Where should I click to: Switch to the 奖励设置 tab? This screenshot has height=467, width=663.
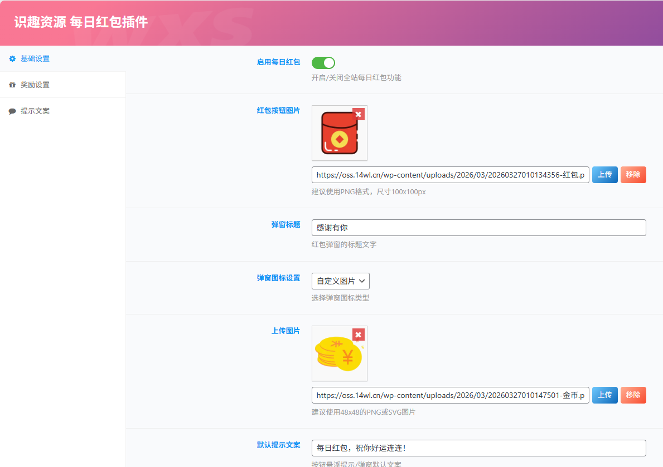35,85
